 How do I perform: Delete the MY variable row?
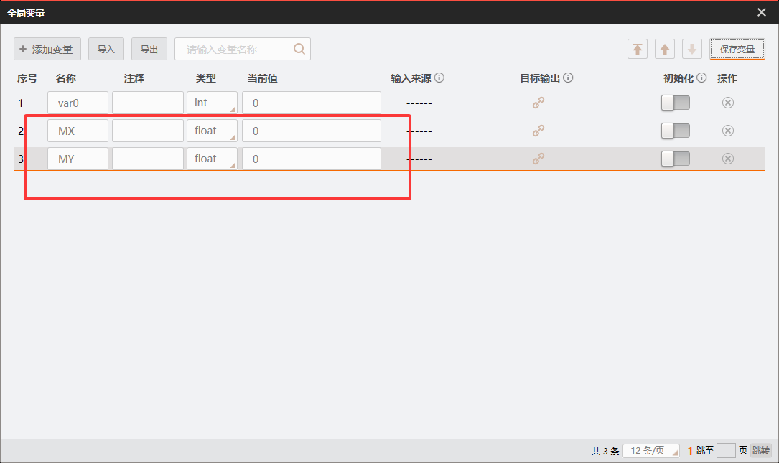pyautogui.click(x=728, y=159)
